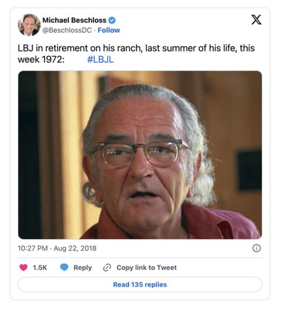
Task: Click the Aug 22, 2018 date
Action: tap(75, 248)
